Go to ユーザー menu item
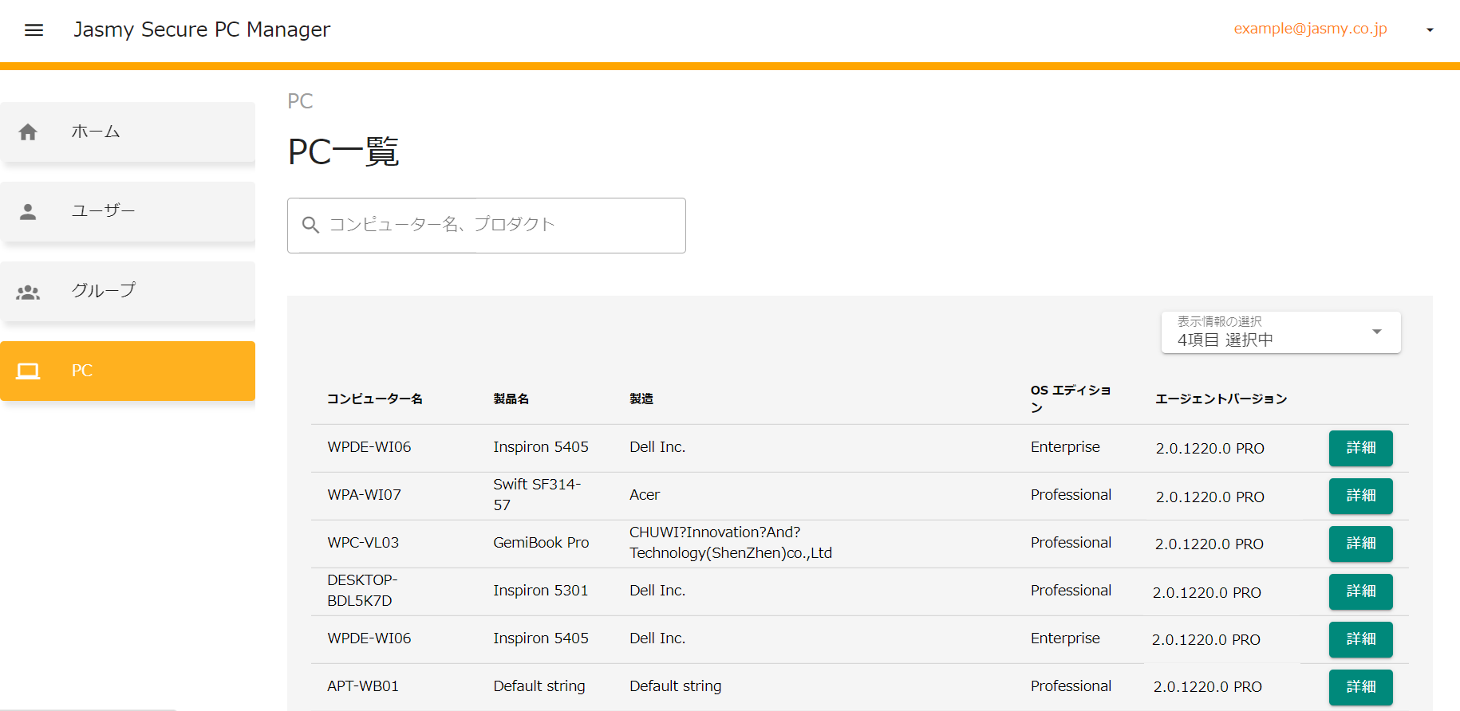Viewport: 1460px width, 711px height. 128,211
